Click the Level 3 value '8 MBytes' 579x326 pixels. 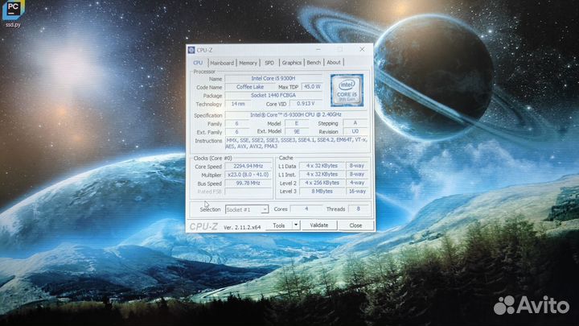tap(322, 191)
